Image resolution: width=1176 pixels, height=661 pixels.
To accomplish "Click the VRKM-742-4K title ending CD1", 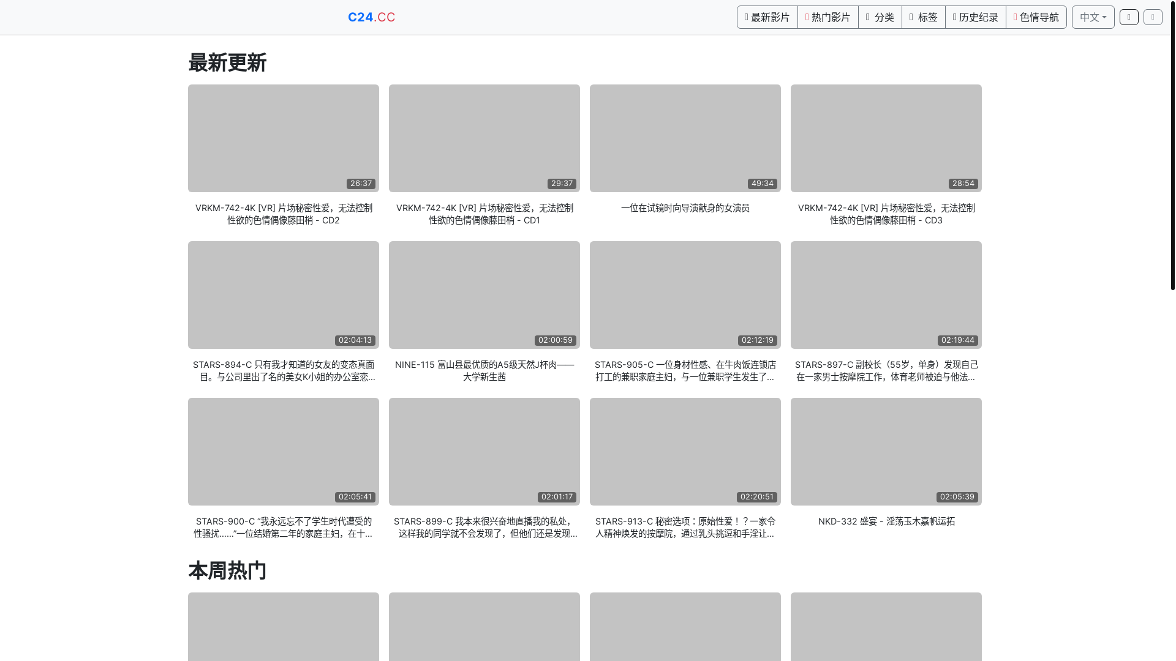I will [x=484, y=214].
